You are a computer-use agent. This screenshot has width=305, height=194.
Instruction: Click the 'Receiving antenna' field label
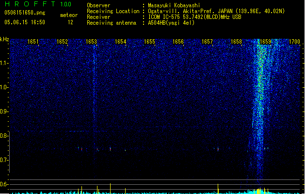click(112, 23)
